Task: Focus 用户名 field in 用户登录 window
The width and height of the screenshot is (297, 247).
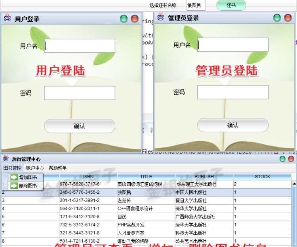Action: pyautogui.click(x=80, y=46)
